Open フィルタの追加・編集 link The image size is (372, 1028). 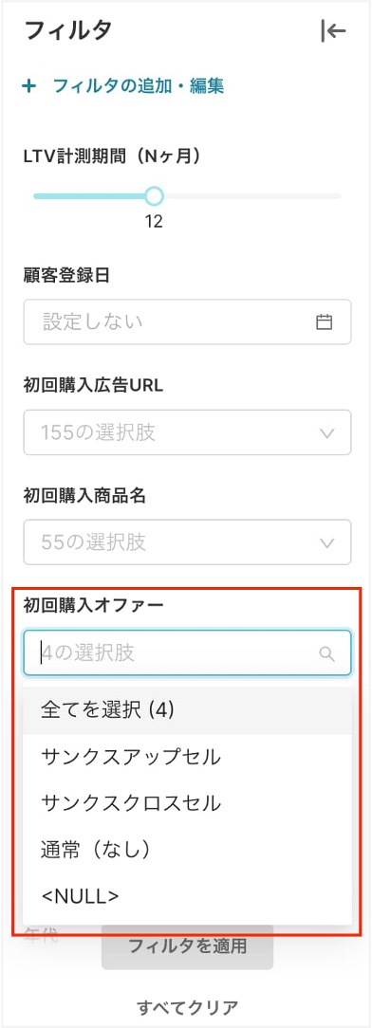point(139,86)
